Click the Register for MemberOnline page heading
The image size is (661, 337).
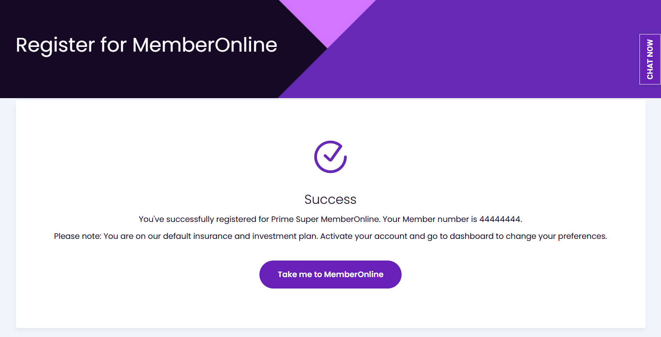146,45
